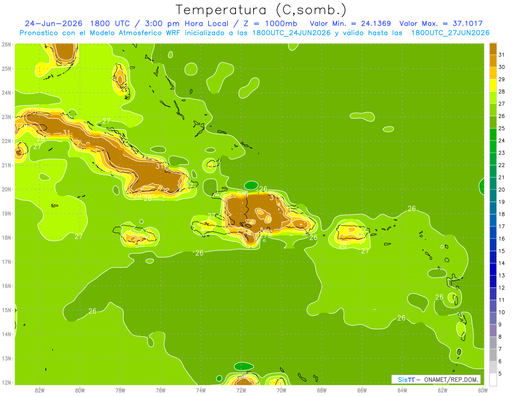
Task: Select the '1800UTC_27JUN2026' validity timestamp
Action: click(450, 33)
